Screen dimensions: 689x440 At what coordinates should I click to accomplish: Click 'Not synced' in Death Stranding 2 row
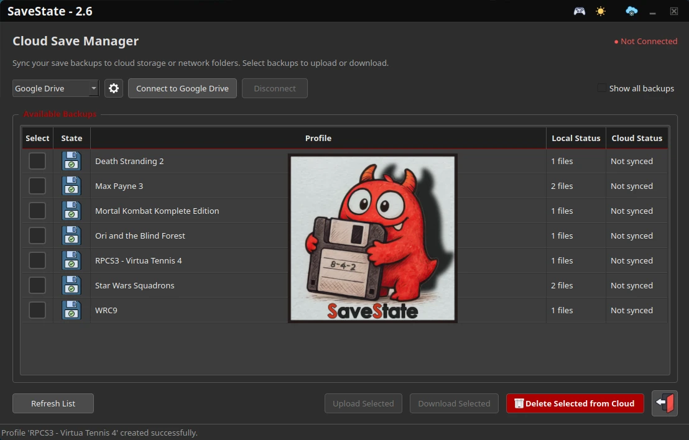[x=631, y=161]
